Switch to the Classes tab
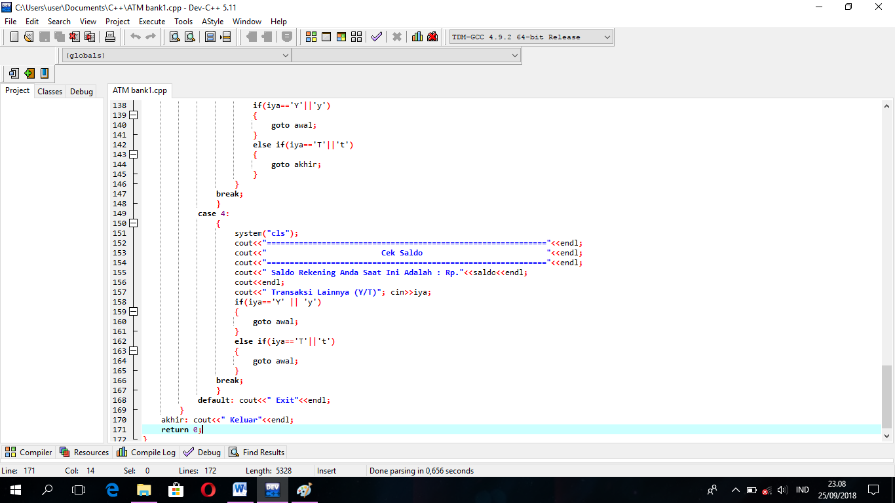This screenshot has height=503, width=895. [49, 91]
